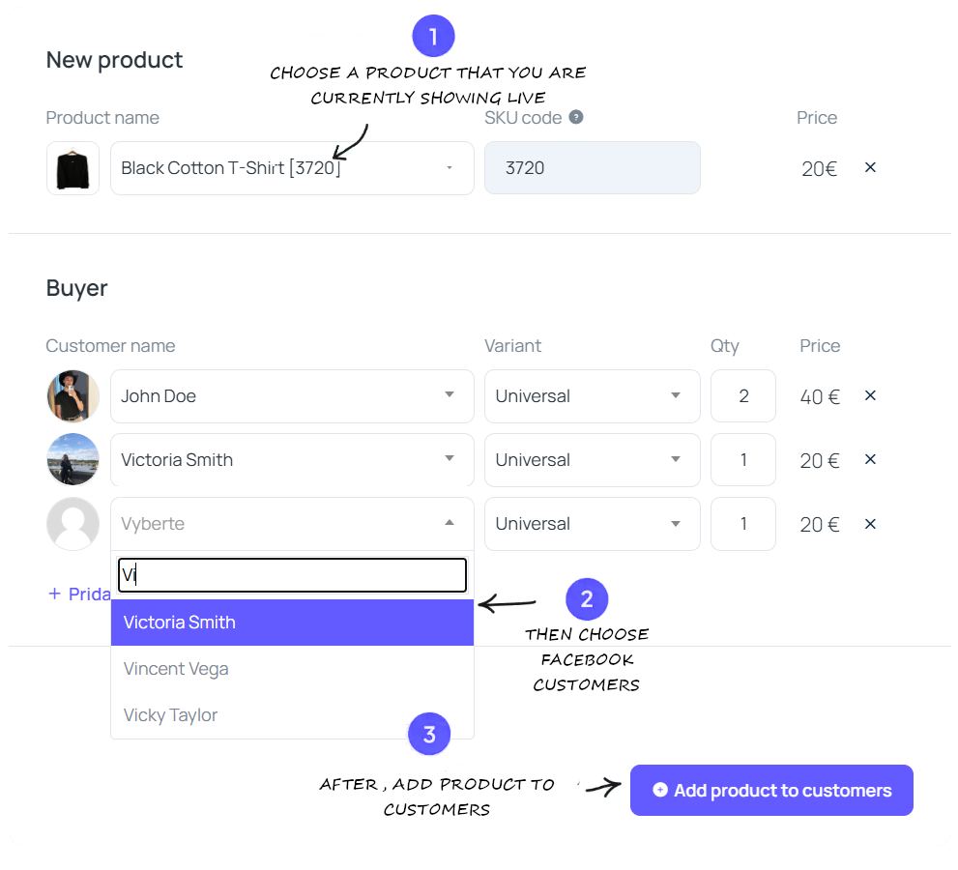
Task: Click John Doe's profile avatar
Action: (73, 395)
